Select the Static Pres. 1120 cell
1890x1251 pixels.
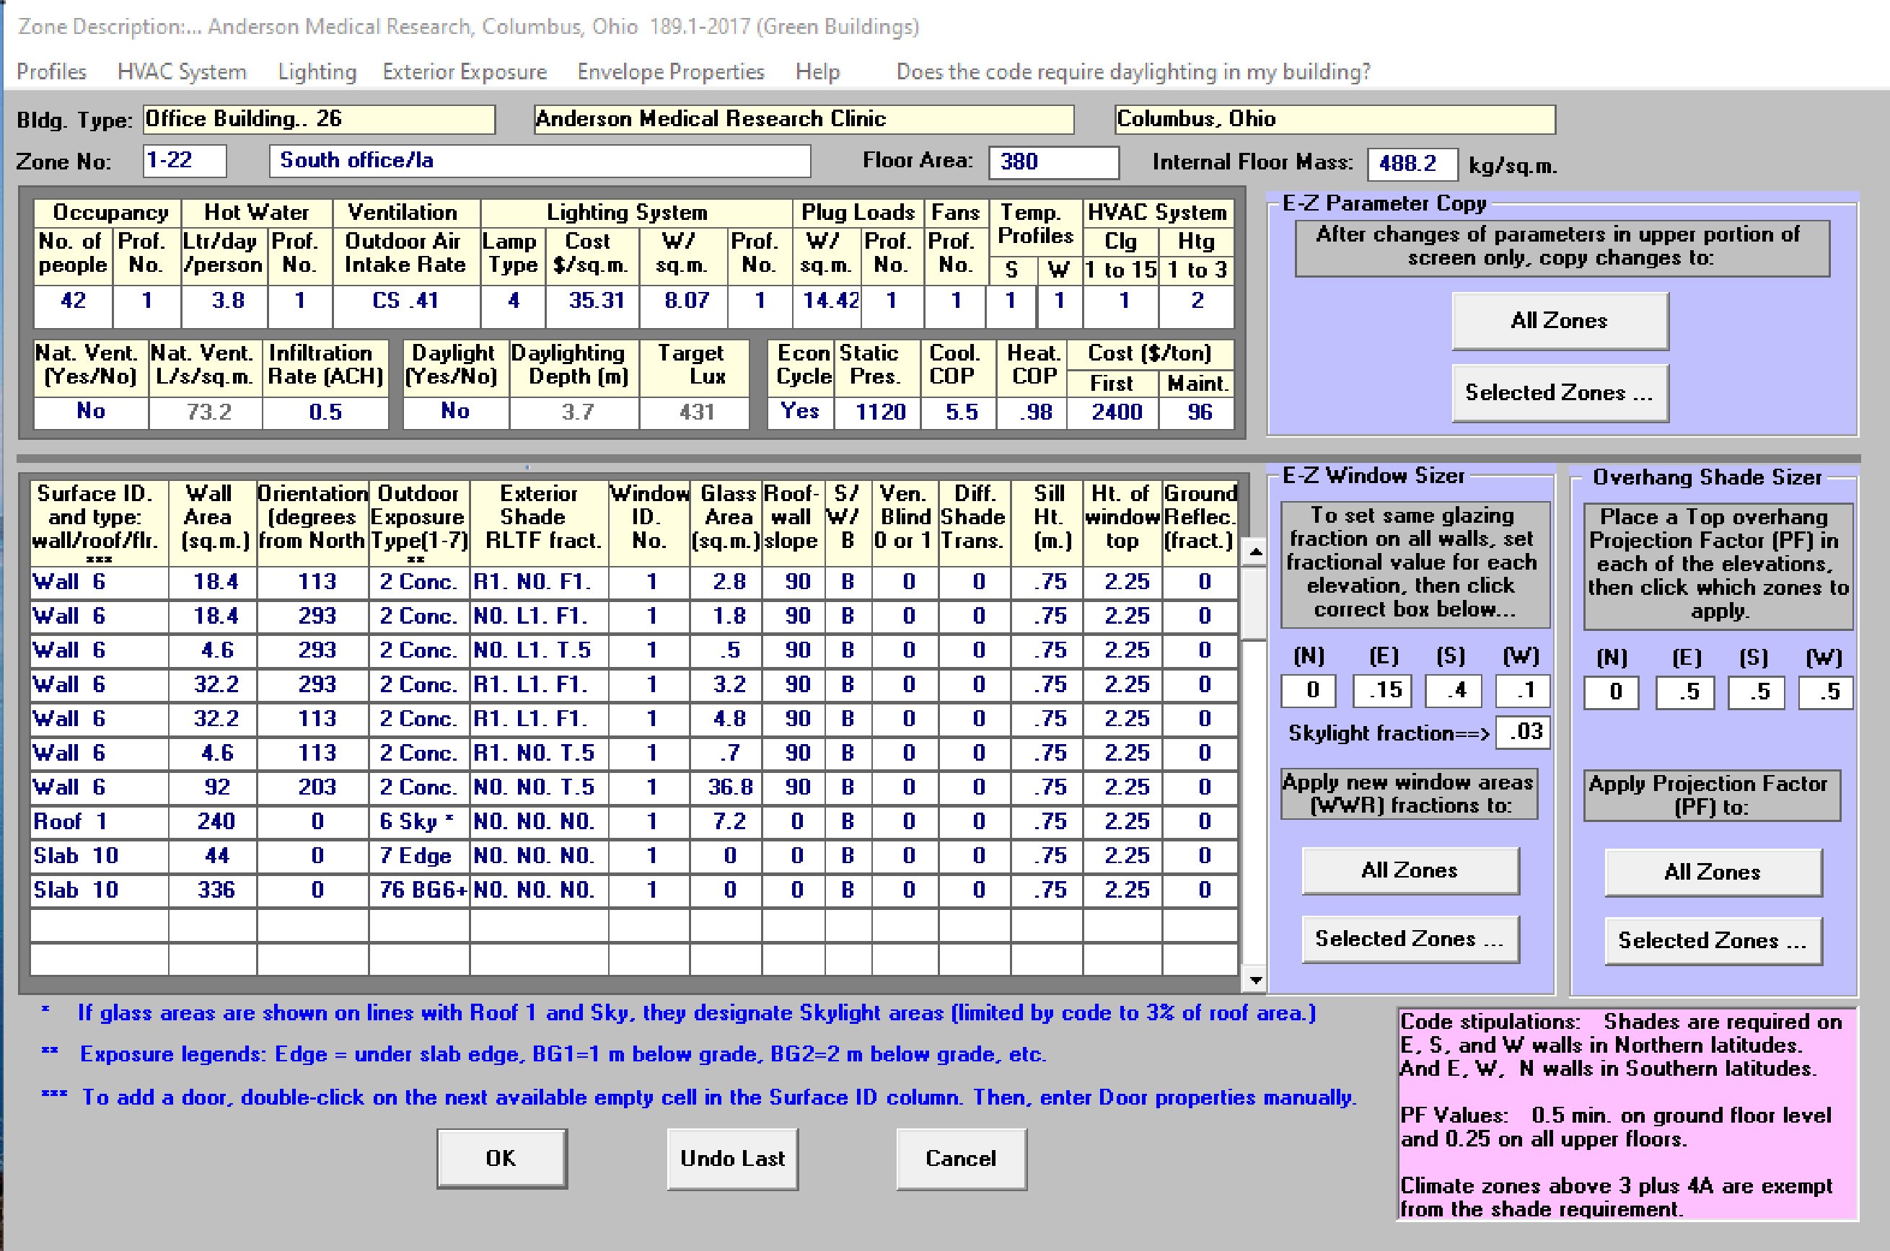pyautogui.click(x=878, y=412)
